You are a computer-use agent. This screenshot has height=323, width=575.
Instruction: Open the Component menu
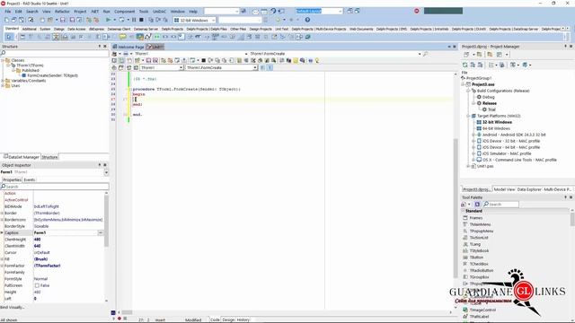[x=124, y=12]
